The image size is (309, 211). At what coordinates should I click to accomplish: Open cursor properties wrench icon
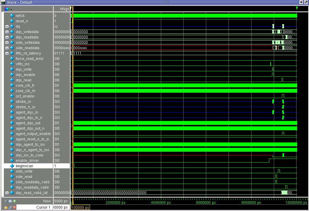[10, 207]
